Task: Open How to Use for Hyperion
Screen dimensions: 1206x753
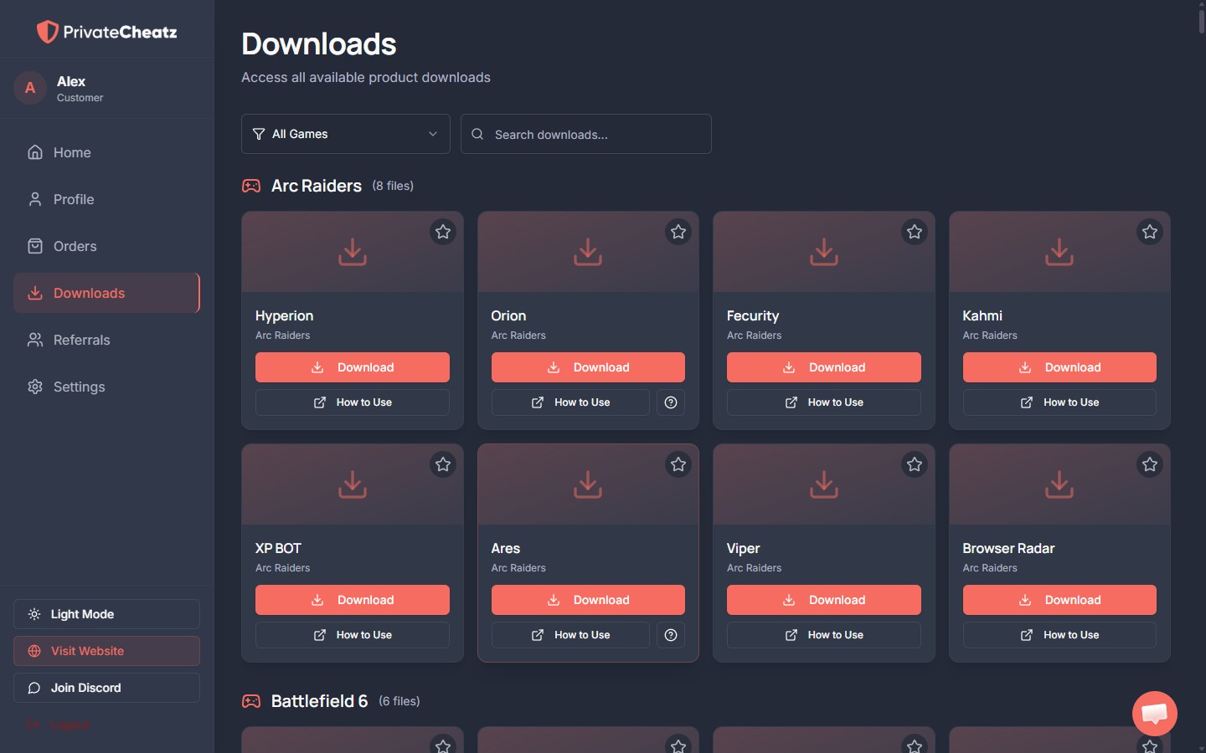Action: pos(353,402)
